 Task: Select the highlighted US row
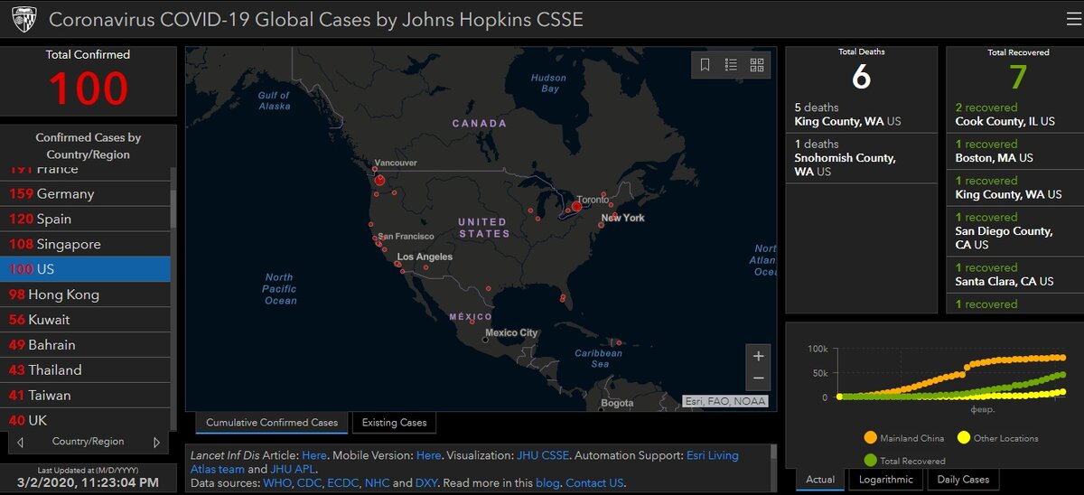[85, 269]
